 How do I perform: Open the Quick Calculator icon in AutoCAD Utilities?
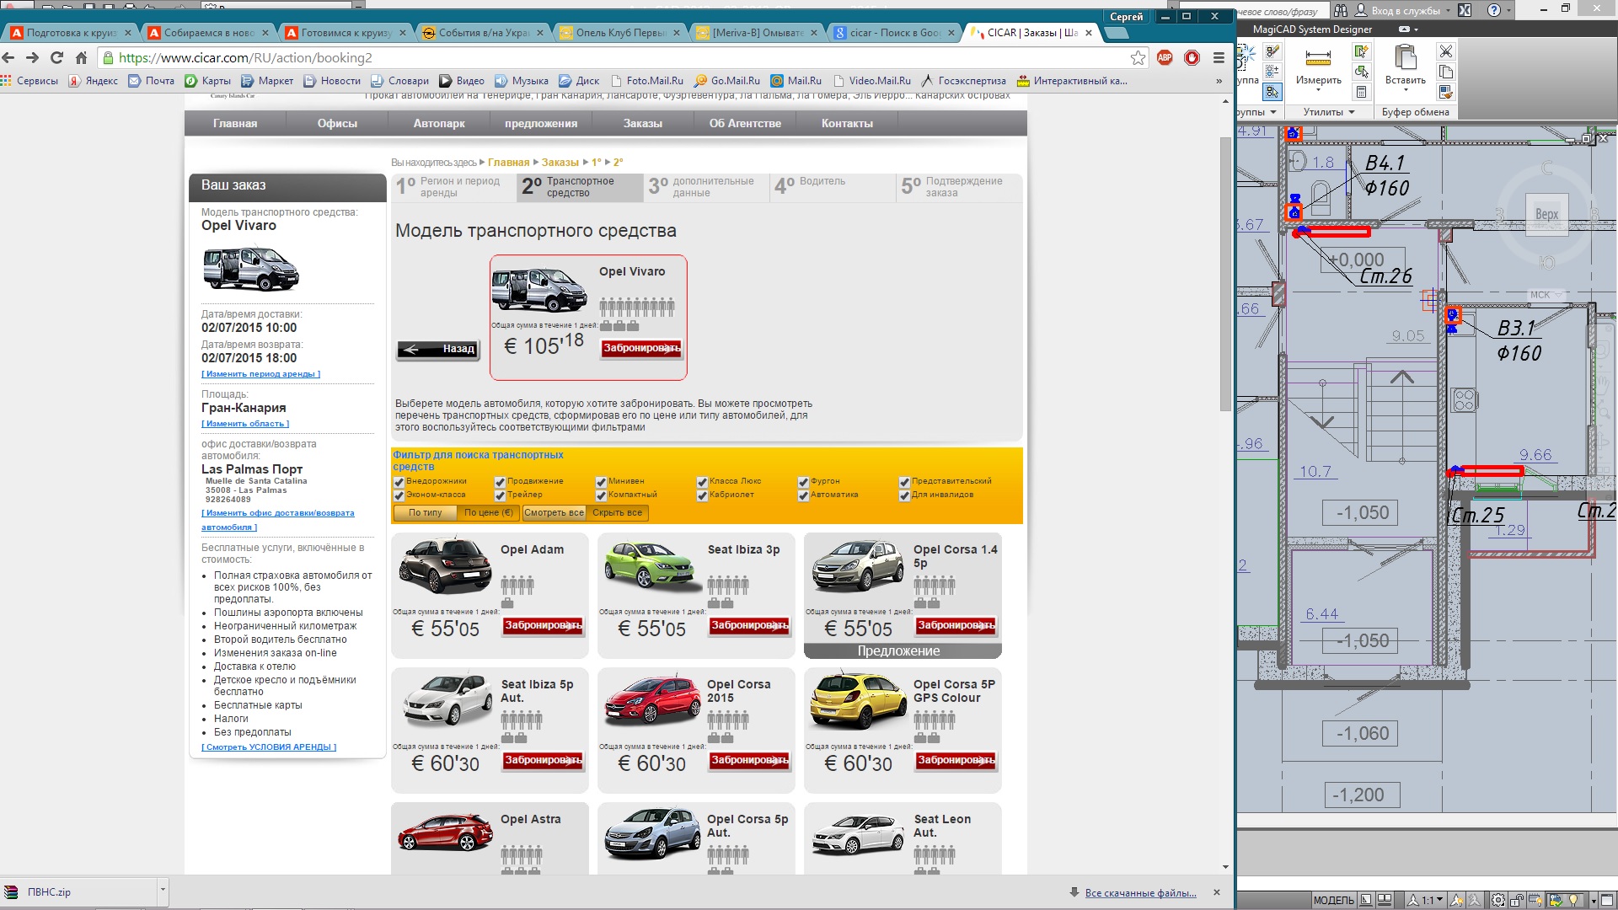1362,92
